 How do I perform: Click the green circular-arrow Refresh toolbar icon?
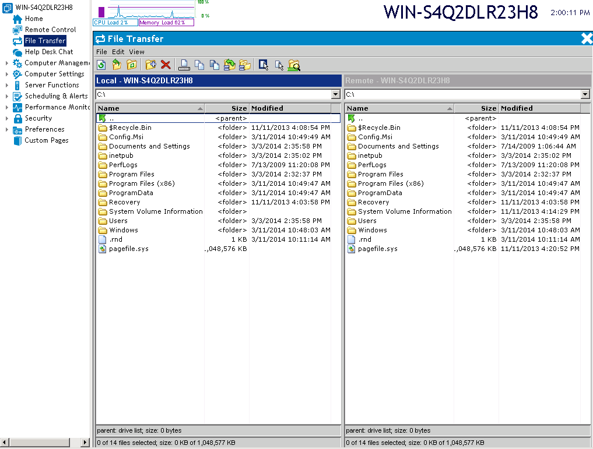coord(101,65)
